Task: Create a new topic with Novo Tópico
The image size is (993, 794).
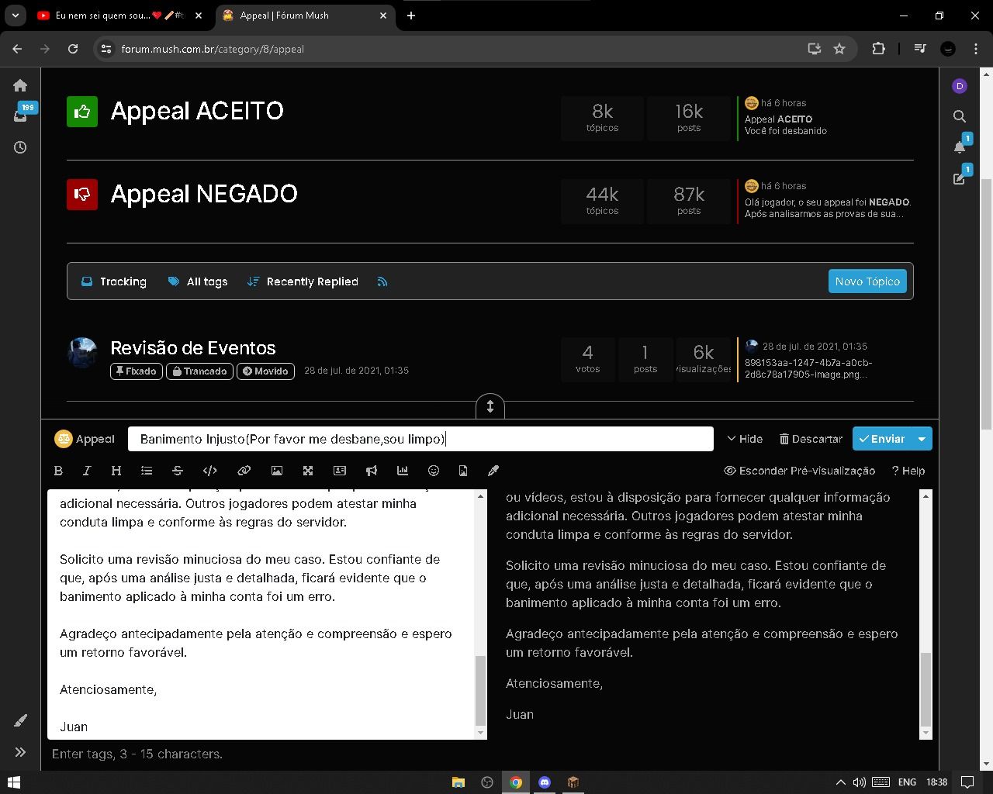Action: point(867,281)
